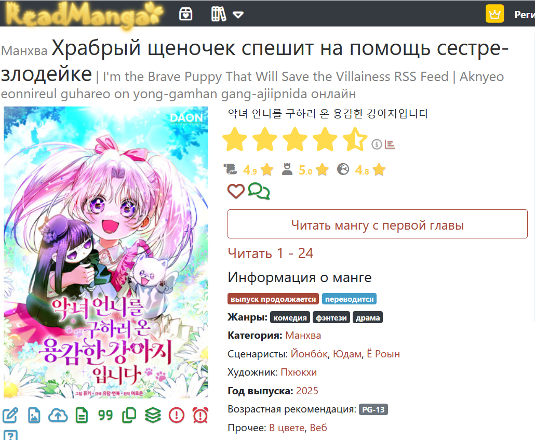Image resolution: width=535 pixels, height=440 pixels.
Task: Open the gift box icon in header
Action: (x=185, y=15)
